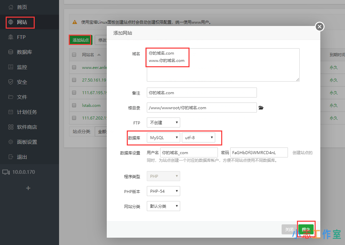Click the 添加站点 add site button
This screenshot has width=345, height=245.
[80, 39]
